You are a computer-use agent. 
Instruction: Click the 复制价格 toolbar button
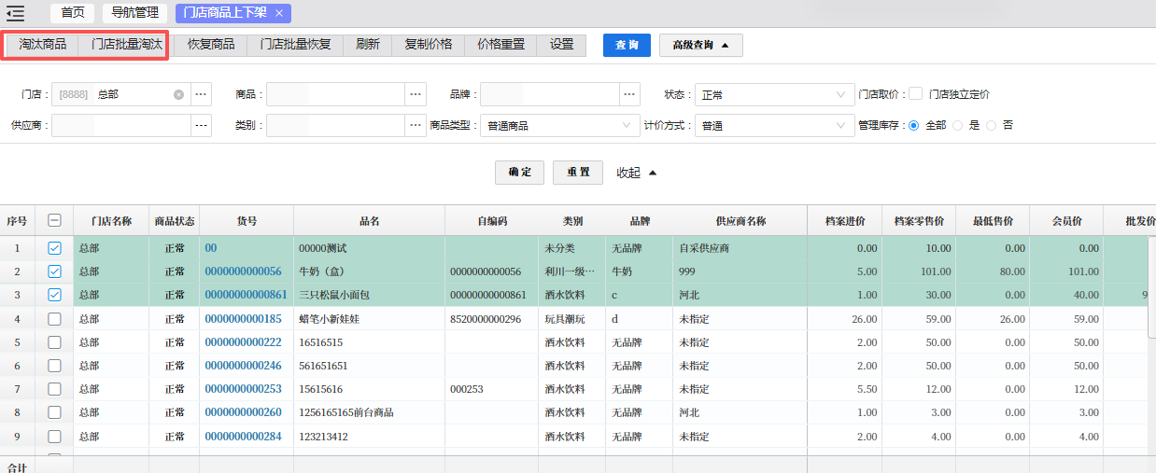tap(428, 45)
